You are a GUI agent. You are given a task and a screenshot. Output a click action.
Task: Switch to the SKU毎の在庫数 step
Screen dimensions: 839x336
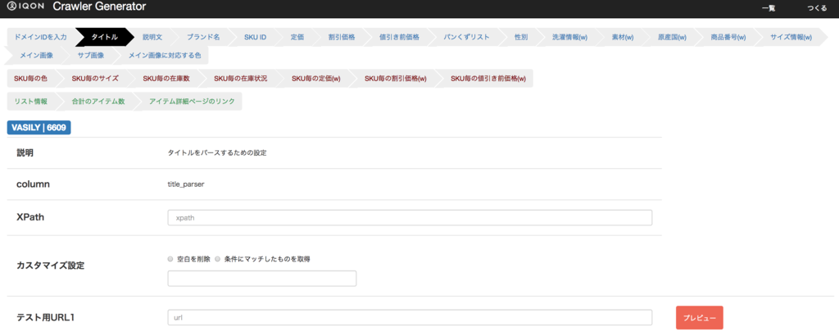[166, 78]
